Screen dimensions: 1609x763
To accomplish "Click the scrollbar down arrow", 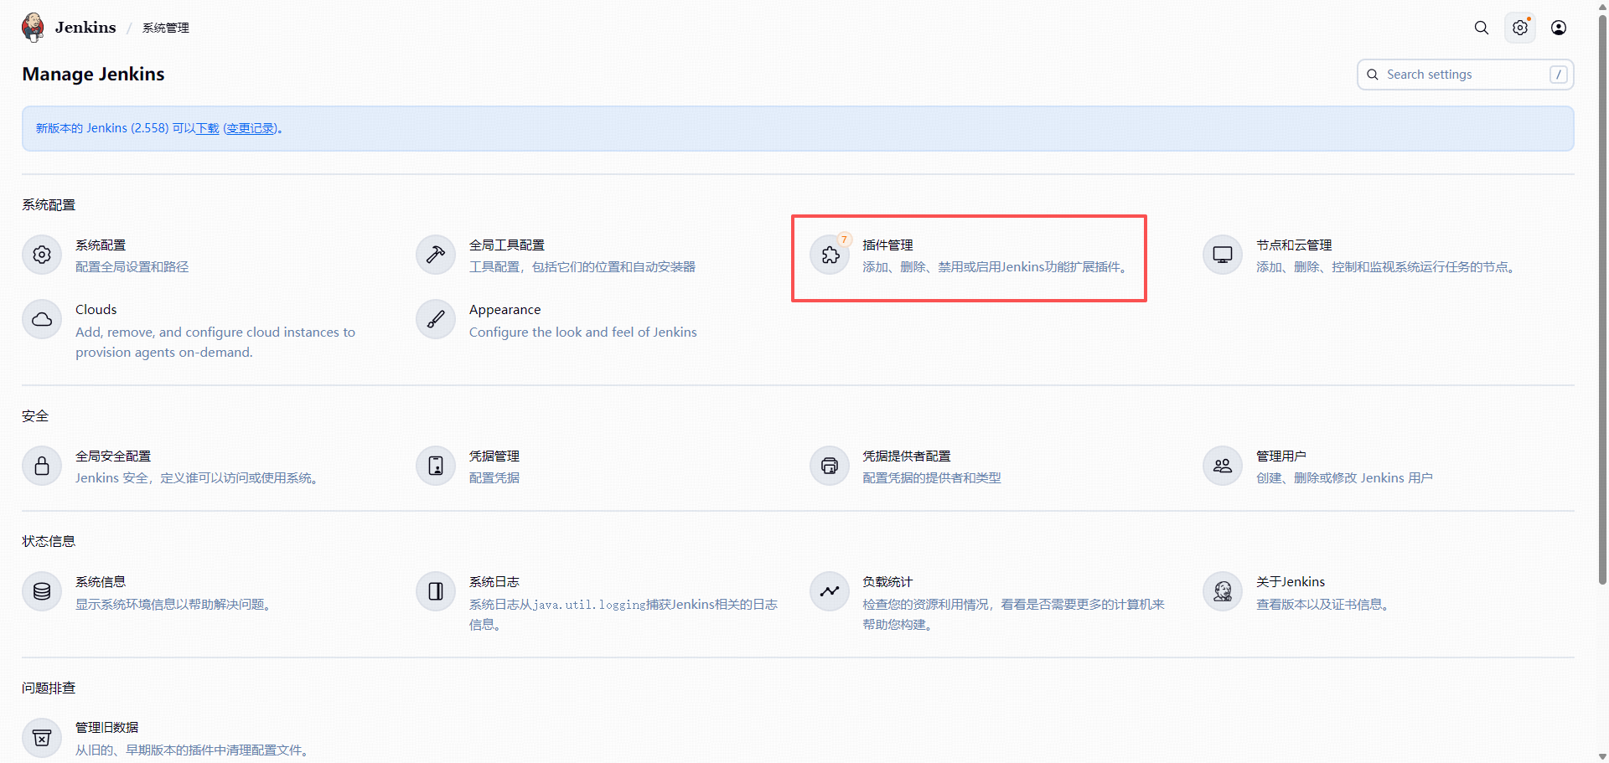I will (1602, 757).
